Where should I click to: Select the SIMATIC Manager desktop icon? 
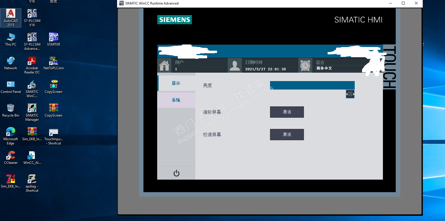pos(32,112)
